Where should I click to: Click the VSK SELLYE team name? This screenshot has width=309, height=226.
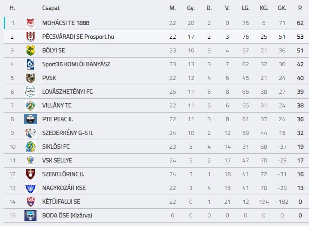pos(57,161)
